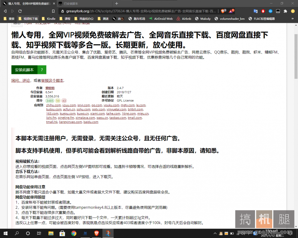Select the version number 2.4.7

120,88
